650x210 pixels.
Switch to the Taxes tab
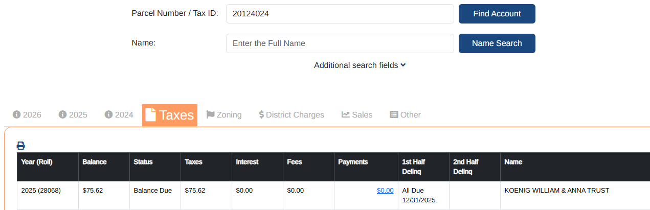(170, 115)
